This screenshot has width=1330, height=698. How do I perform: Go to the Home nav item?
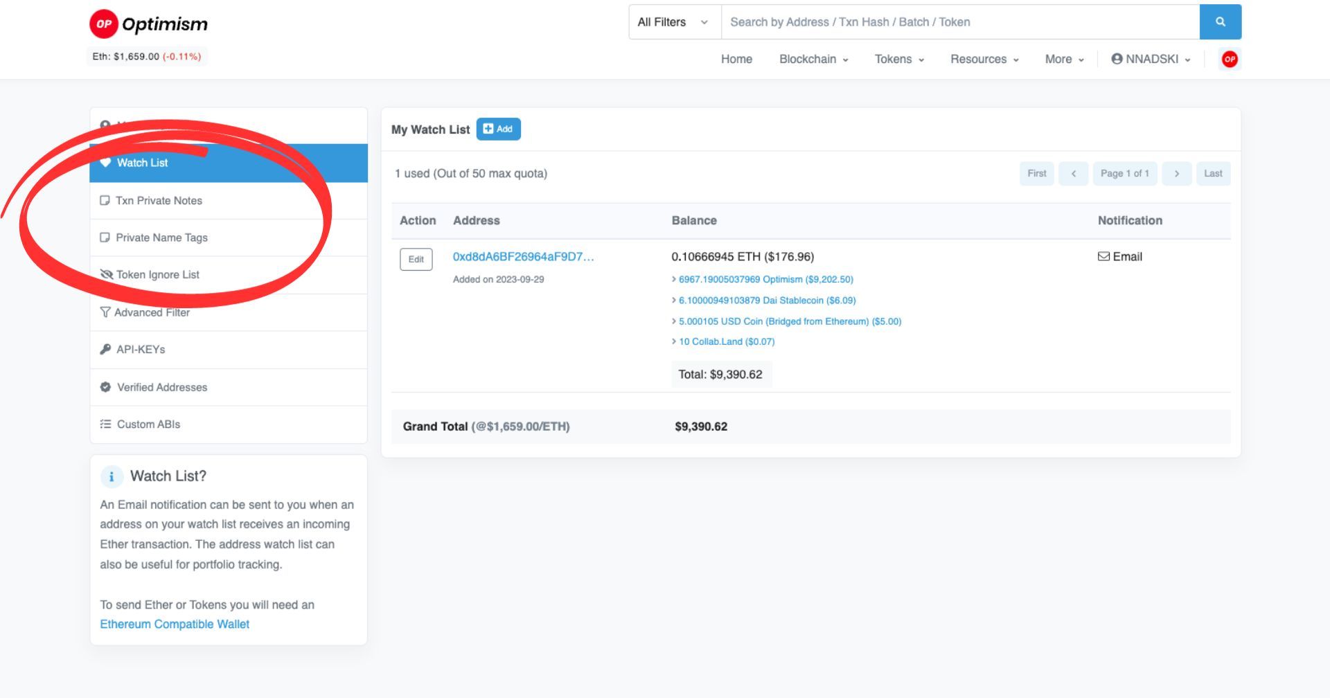point(736,60)
